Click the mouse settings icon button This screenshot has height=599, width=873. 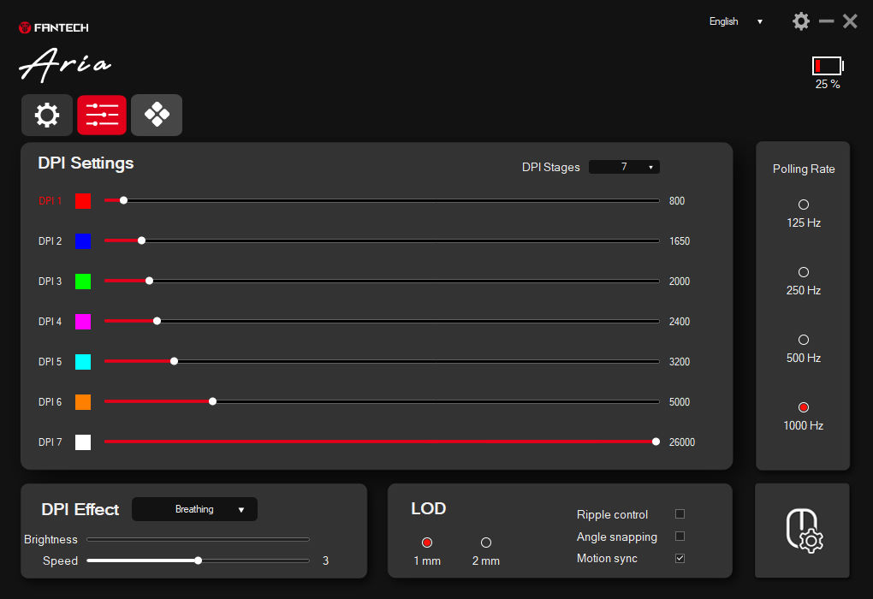coord(802,531)
